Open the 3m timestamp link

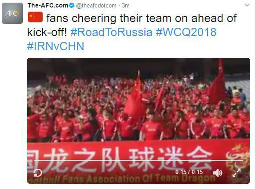pyautogui.click(x=126, y=6)
